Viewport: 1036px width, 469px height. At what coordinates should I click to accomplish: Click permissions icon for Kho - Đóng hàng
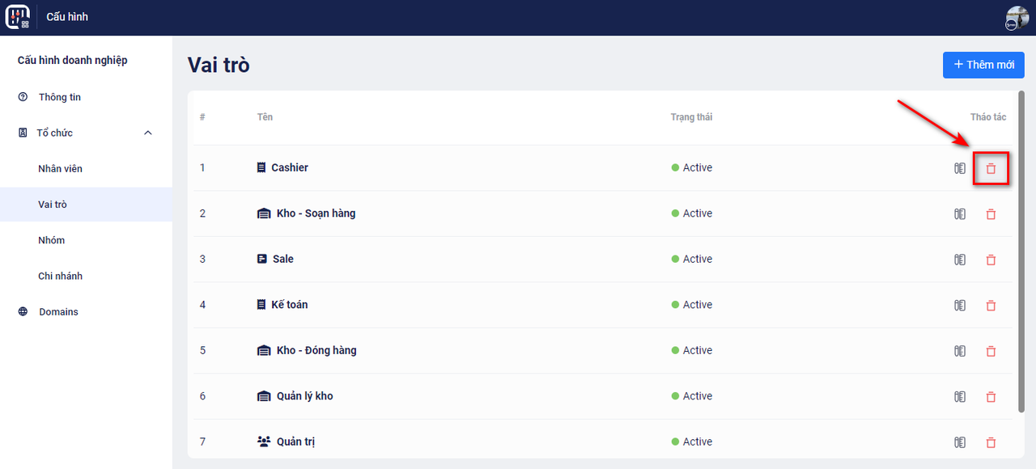[x=960, y=351]
